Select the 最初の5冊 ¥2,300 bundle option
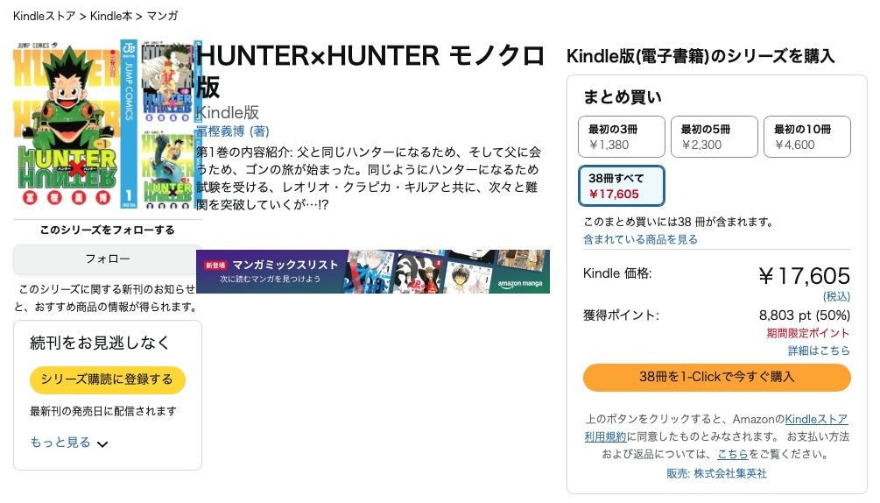 pyautogui.click(x=714, y=137)
